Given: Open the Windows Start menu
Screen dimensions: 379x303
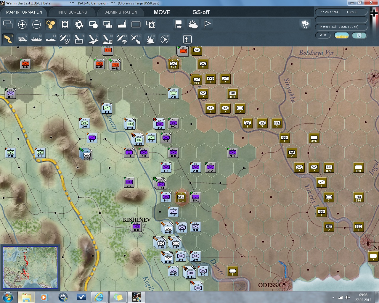Looking at the screenshot, I should pos(8,297).
